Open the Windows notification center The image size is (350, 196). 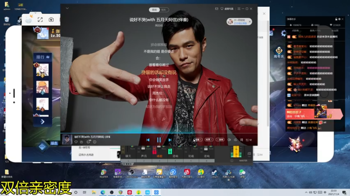pyautogui.click(x=344, y=193)
